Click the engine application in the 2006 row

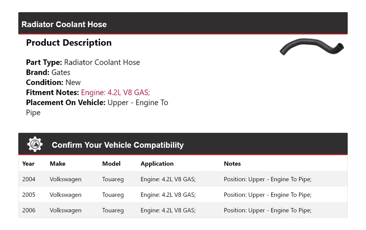tap(168, 211)
